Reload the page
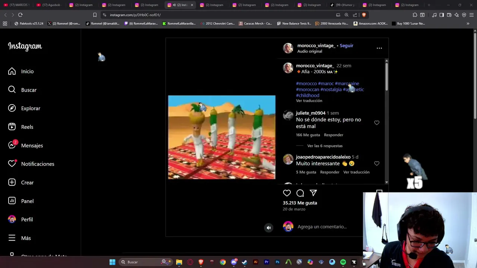This screenshot has height=268, width=477. pyautogui.click(x=20, y=15)
